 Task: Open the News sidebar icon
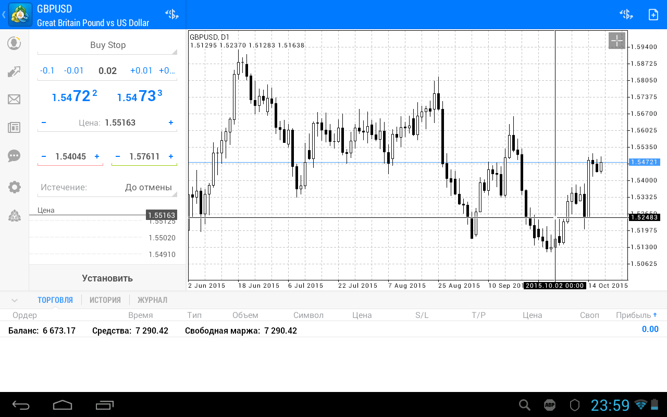click(14, 127)
